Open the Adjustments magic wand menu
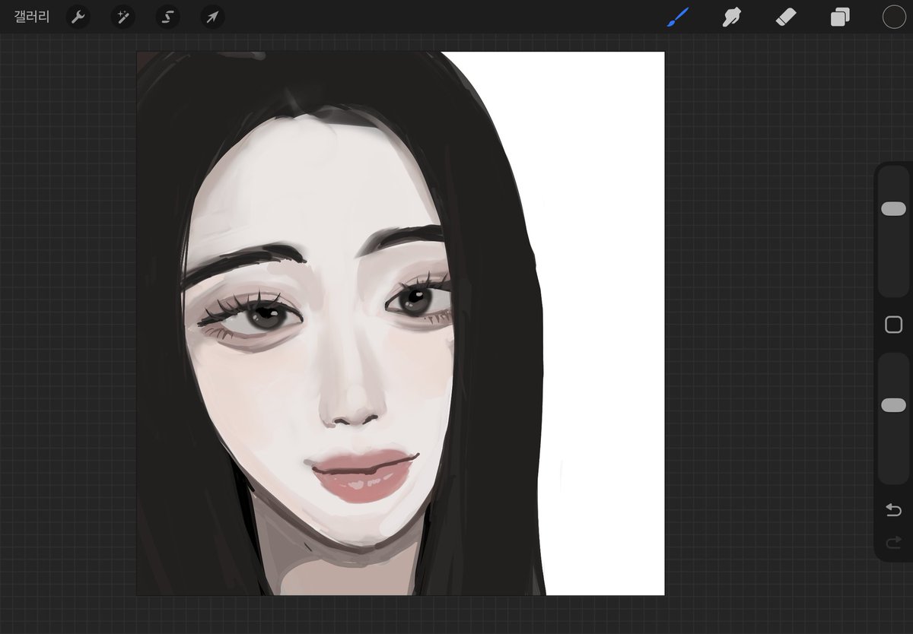Image resolution: width=913 pixels, height=634 pixels. [x=123, y=17]
